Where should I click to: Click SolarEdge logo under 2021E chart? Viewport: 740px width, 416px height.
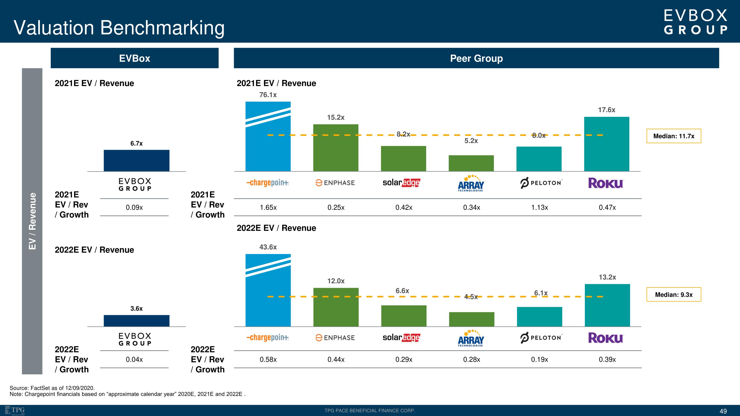401,183
